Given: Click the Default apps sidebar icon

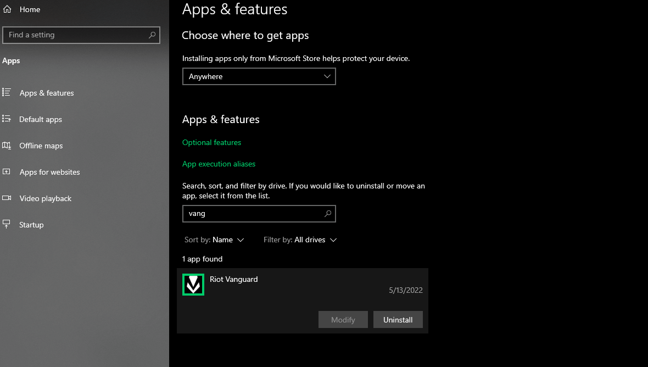Looking at the screenshot, I should pyautogui.click(x=6, y=119).
